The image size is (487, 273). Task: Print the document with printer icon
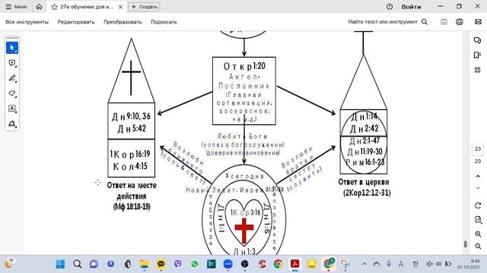point(460,22)
